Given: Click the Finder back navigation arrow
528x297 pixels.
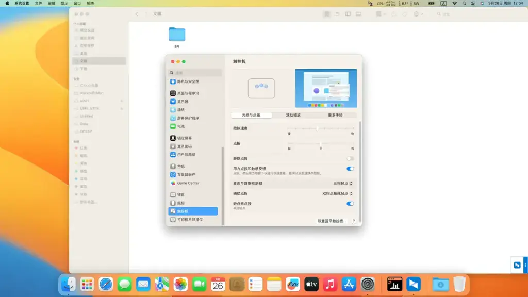Looking at the screenshot, I should (x=136, y=14).
